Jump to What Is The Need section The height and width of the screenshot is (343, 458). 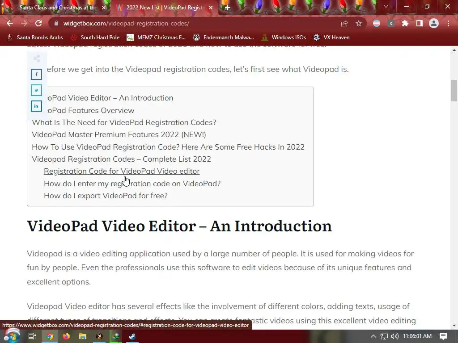(124, 122)
